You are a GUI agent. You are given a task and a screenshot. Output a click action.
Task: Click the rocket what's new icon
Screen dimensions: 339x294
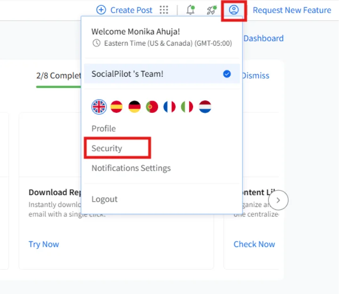coord(212,10)
